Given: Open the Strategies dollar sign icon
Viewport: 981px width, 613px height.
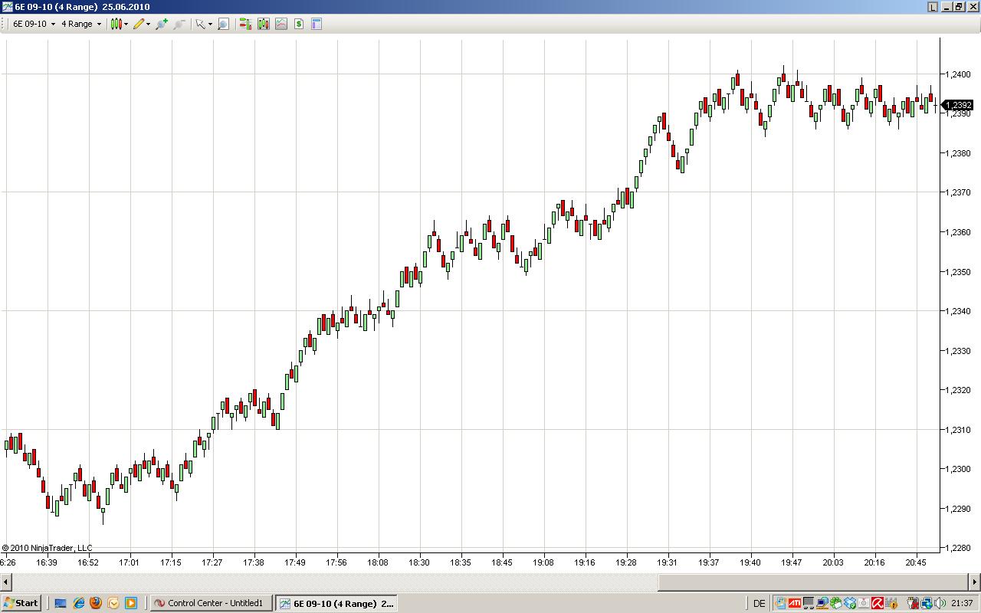Looking at the screenshot, I should 299,24.
